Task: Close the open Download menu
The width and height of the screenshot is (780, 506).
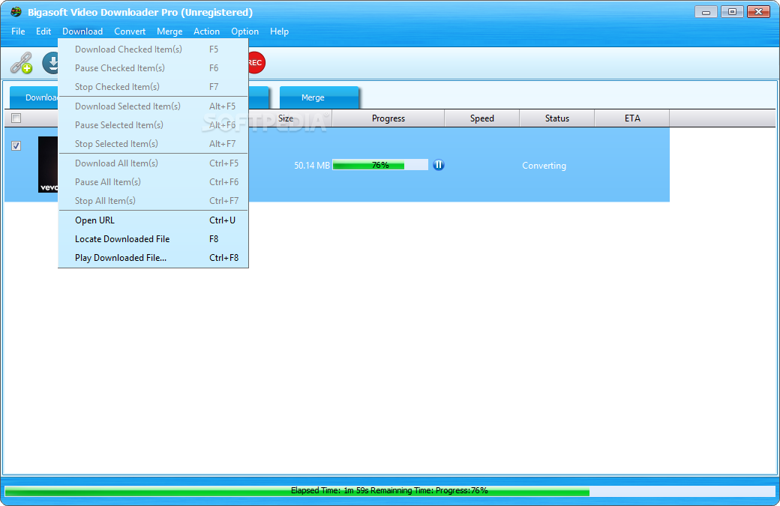Action: pos(82,31)
